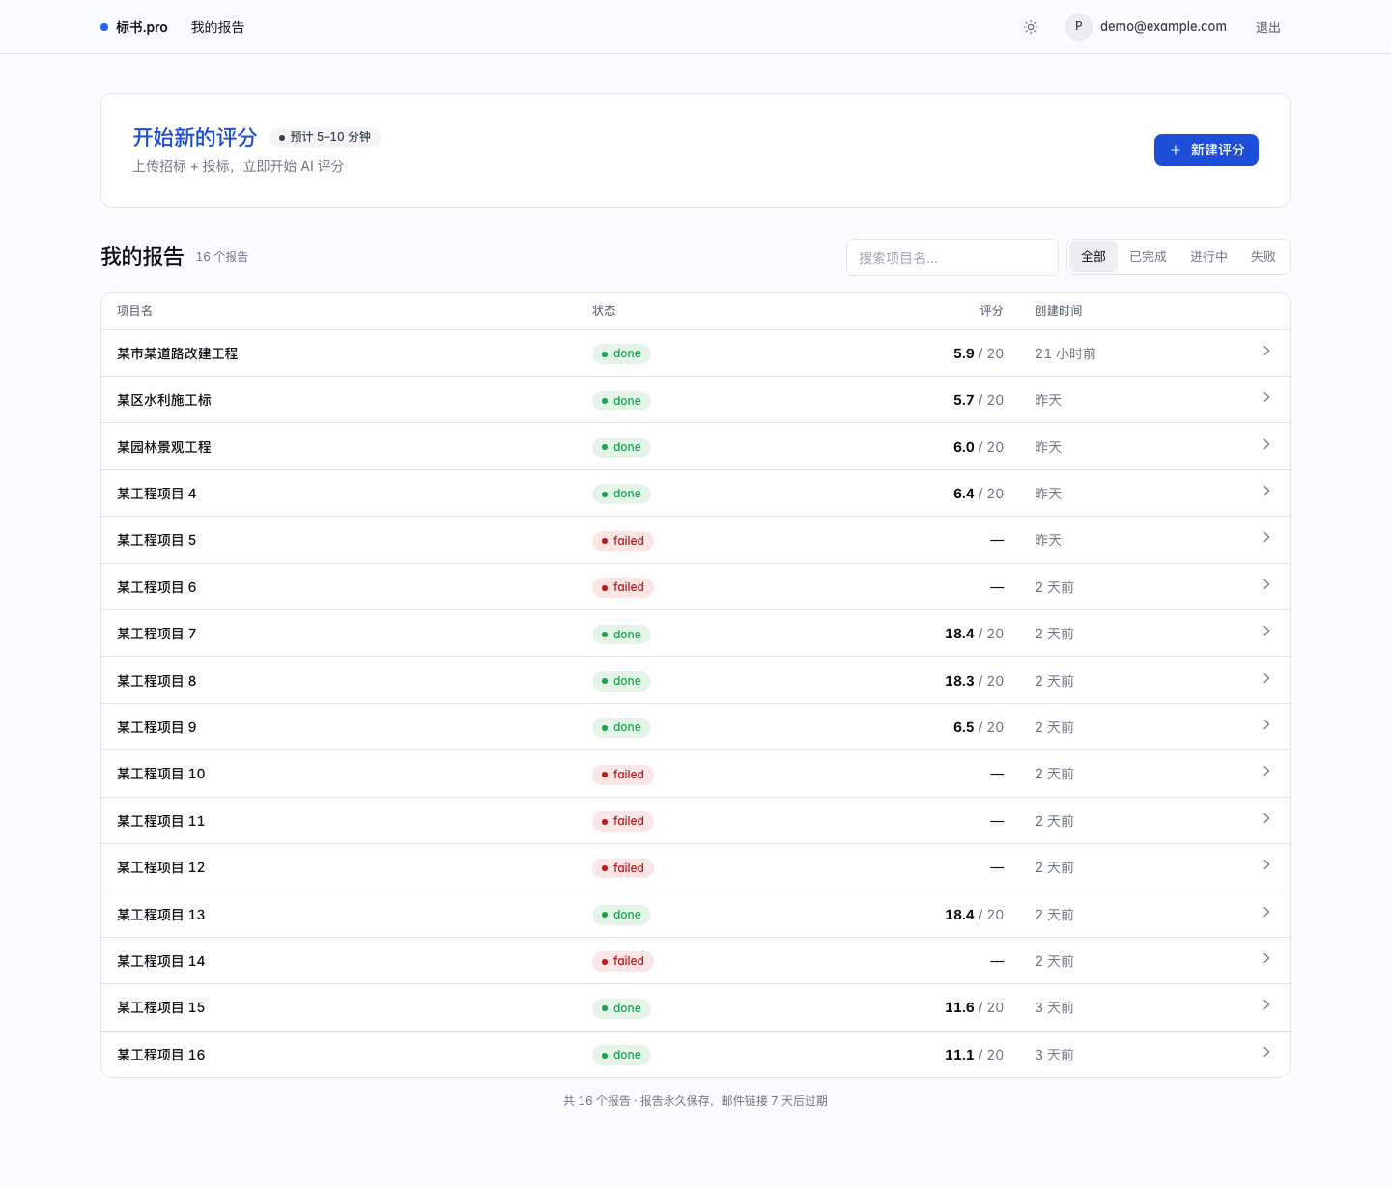Click the user avatar with letter P
This screenshot has height=1187, width=1391.
click(1079, 27)
